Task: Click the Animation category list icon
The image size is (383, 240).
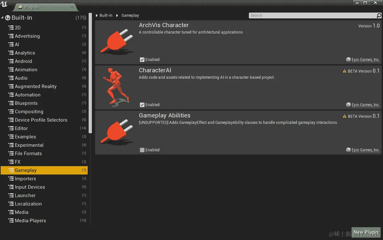Action: (11, 69)
